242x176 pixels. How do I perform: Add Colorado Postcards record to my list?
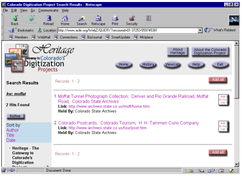[223, 126]
